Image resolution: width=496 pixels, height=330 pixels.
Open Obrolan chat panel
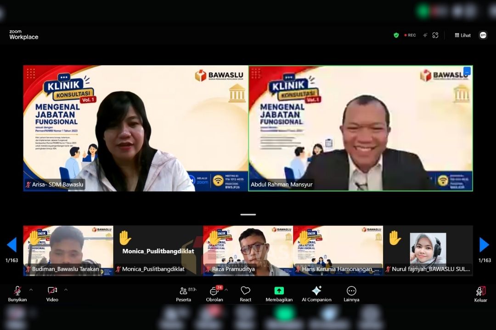click(214, 294)
